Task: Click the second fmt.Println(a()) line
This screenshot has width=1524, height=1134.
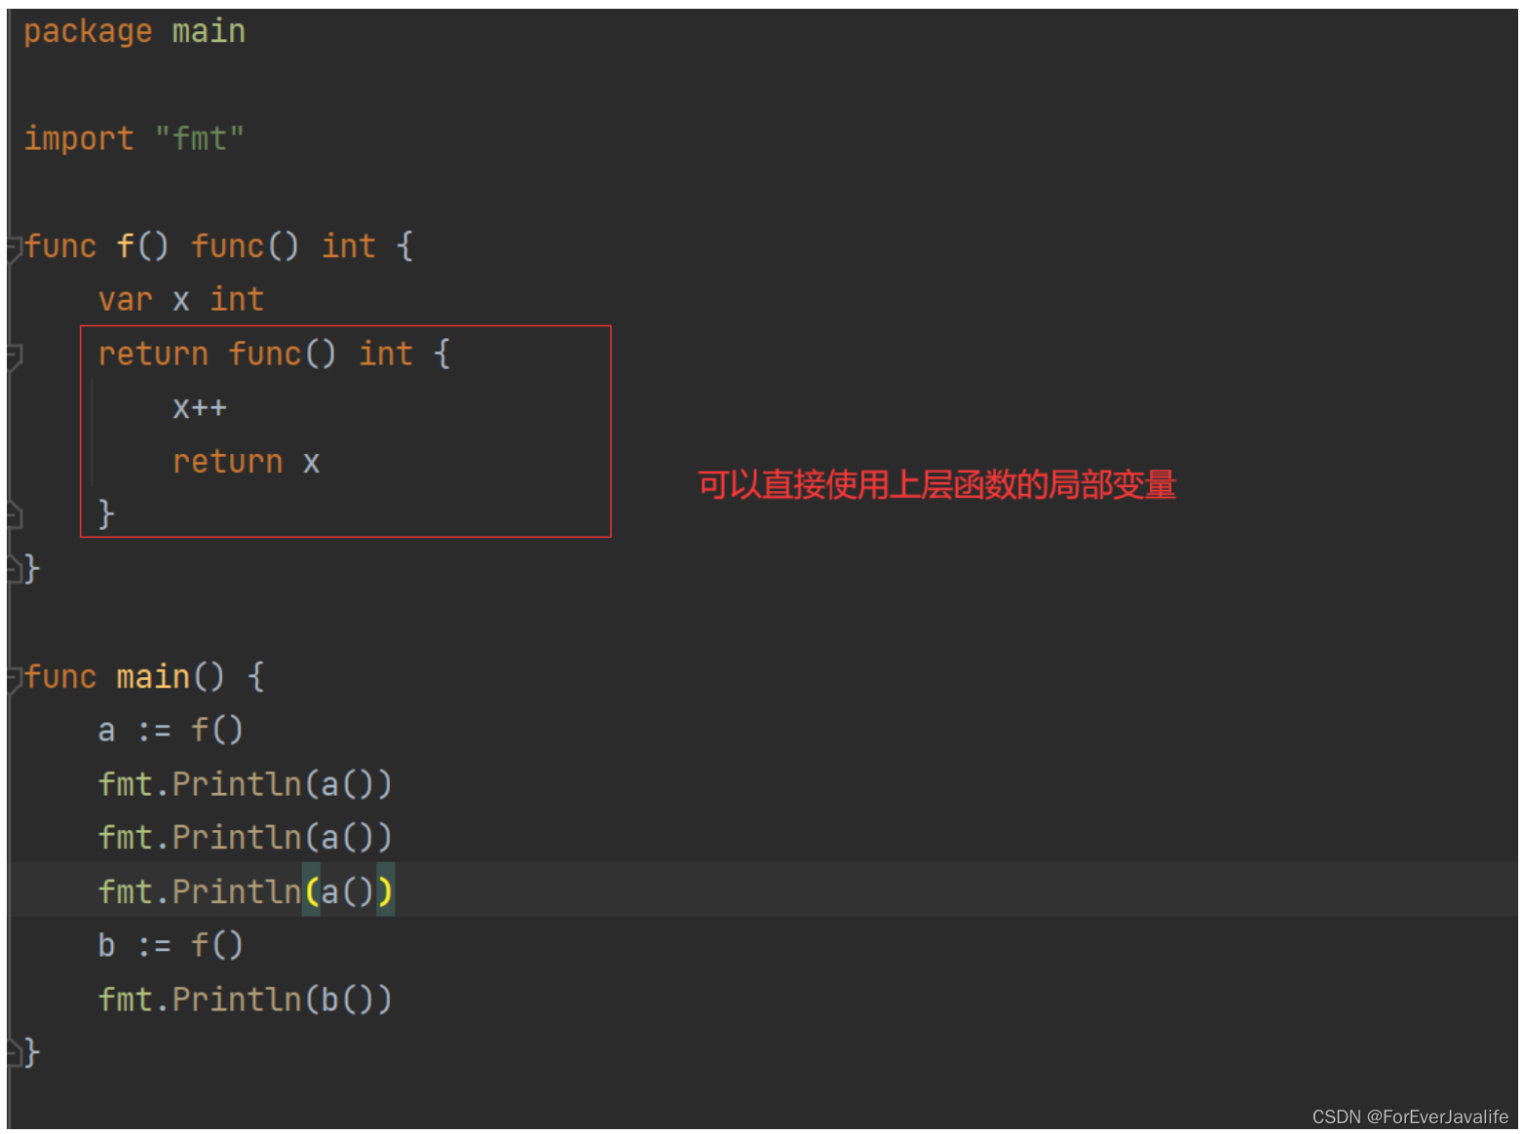Action: pos(245,837)
